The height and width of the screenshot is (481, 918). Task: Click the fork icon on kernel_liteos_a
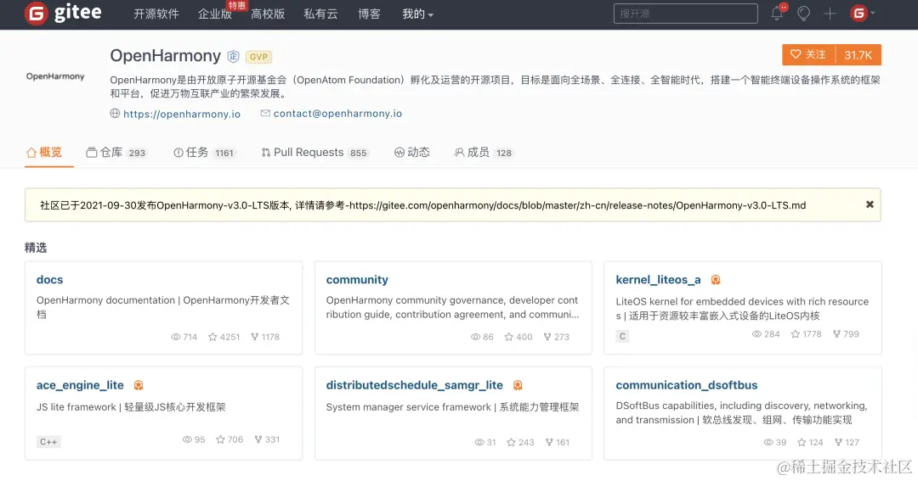[836, 333]
